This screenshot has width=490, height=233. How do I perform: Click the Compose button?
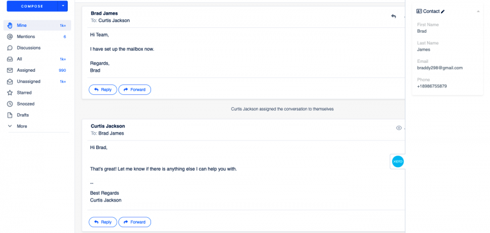(x=31, y=6)
